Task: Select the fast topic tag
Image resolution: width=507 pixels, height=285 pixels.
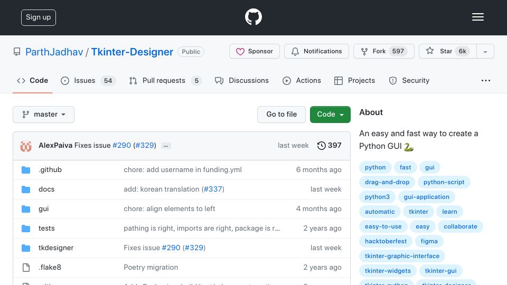Action: [x=405, y=167]
